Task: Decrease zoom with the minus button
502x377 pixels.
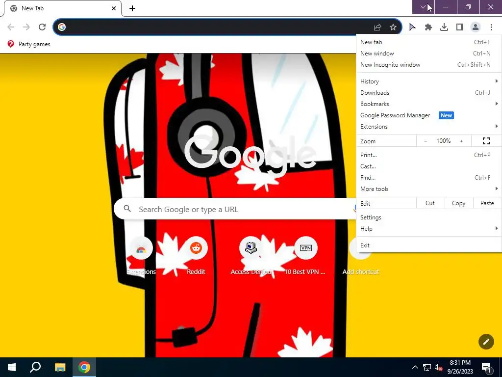Action: (426, 141)
